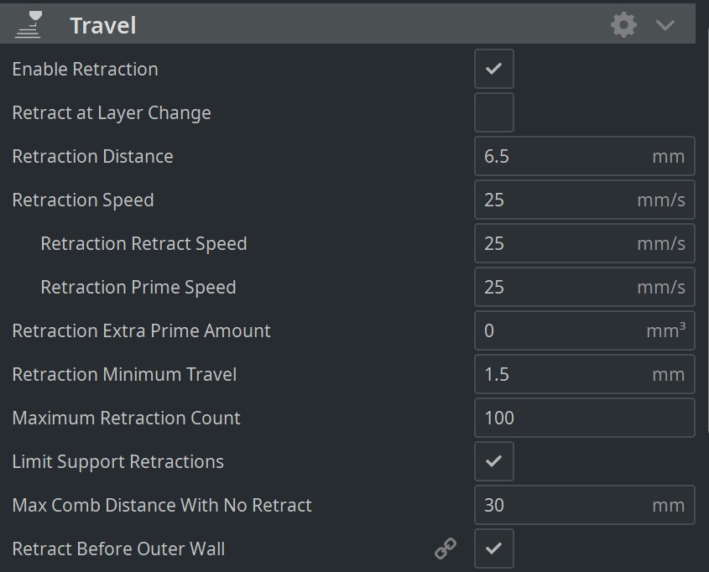Select the Retraction Speed setting label
Viewport: 709px width, 572px height.
click(x=83, y=200)
